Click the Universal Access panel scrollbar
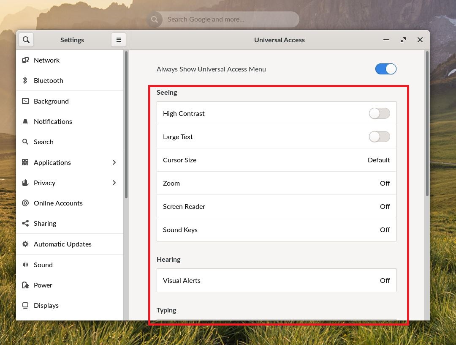The height and width of the screenshot is (345, 456). click(427, 123)
